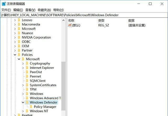168x116 pixels.
Task: Expand the ODBC key
Action: coord(15,42)
